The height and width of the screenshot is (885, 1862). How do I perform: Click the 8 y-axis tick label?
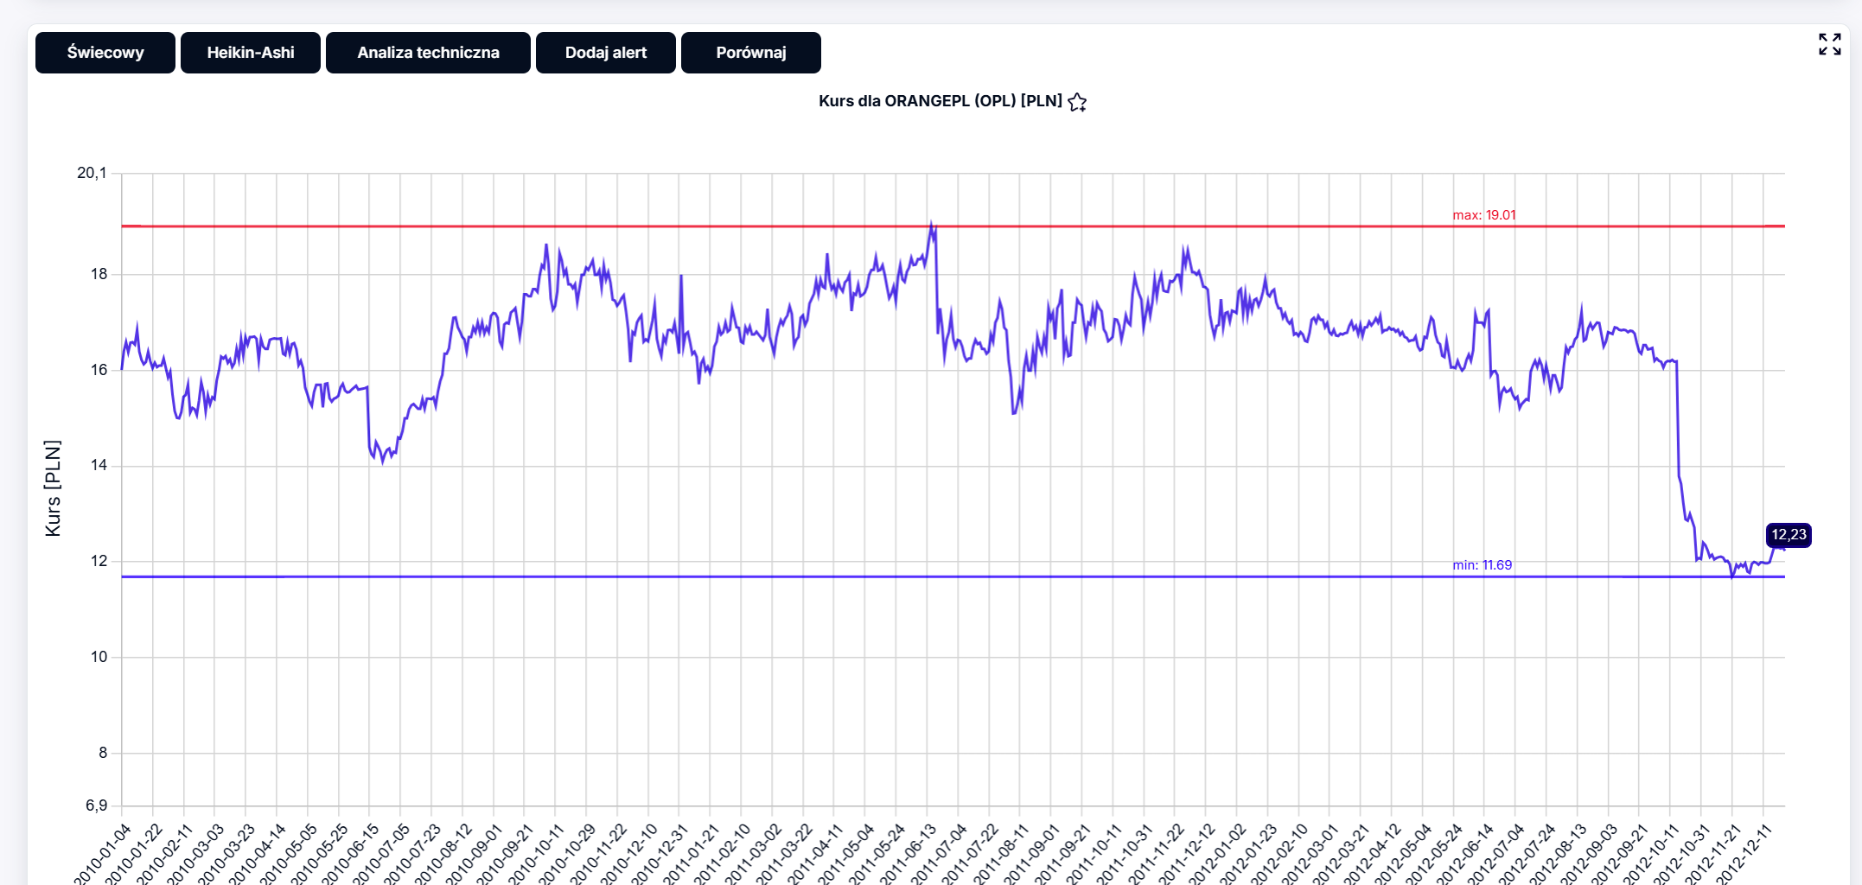[x=103, y=753]
